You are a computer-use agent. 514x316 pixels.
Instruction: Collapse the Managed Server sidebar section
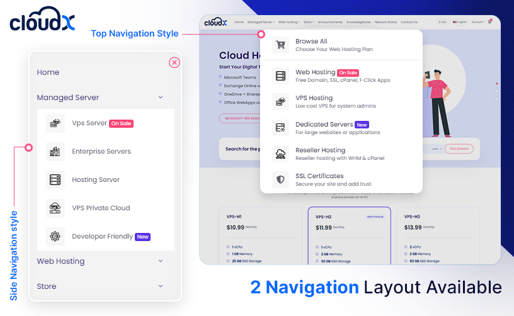[161, 98]
